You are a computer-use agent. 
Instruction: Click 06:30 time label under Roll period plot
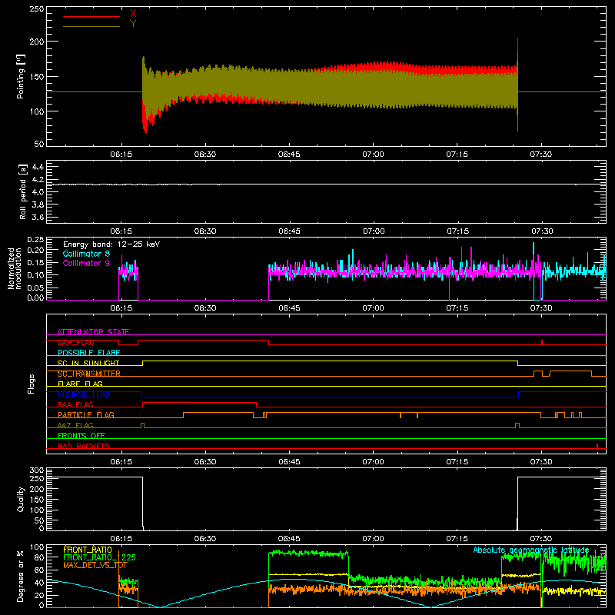pos(205,231)
